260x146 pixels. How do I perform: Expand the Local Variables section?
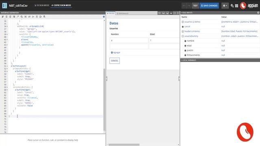click(x=188, y=60)
